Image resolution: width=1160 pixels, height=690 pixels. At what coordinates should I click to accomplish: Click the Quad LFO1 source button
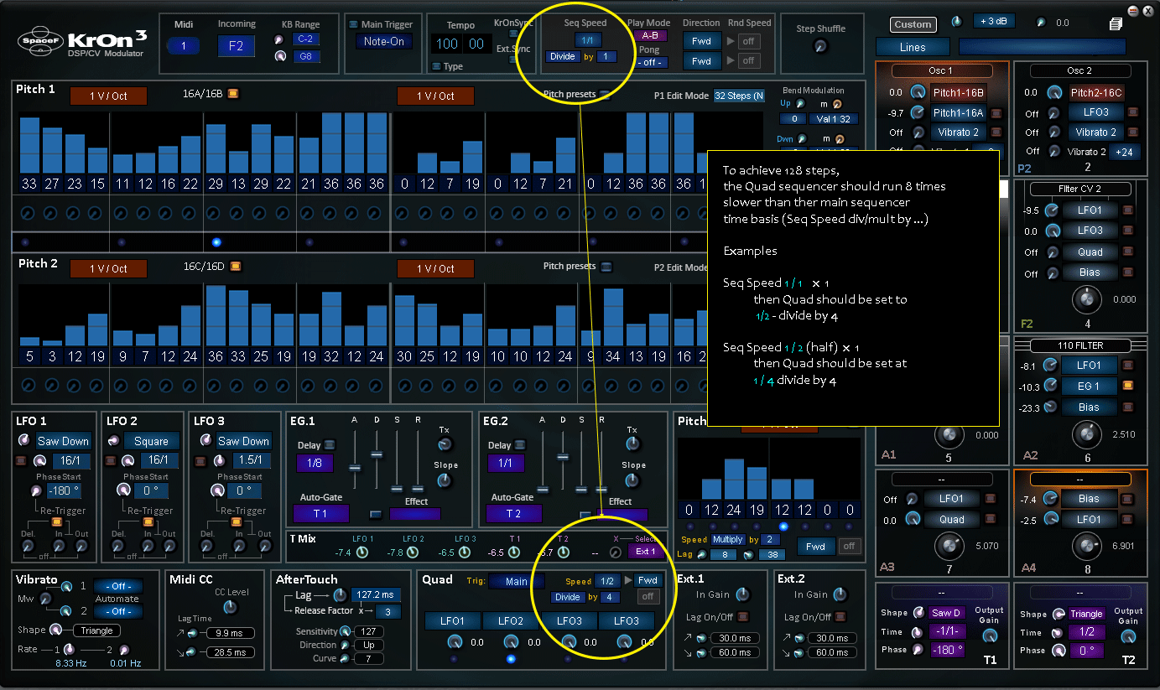tap(453, 621)
